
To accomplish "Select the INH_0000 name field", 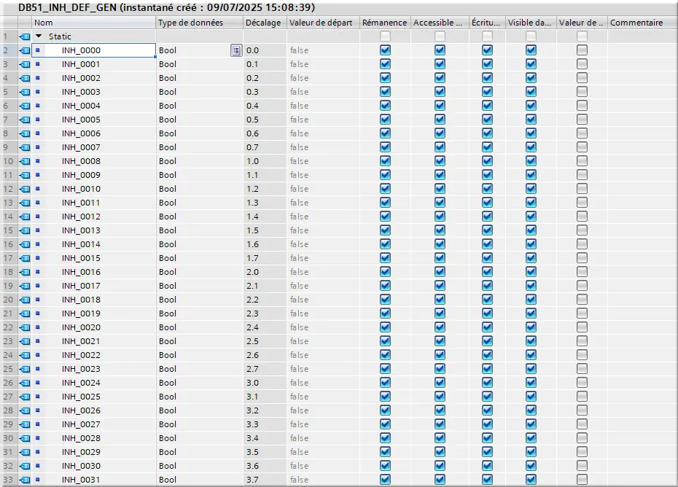I will (93, 50).
